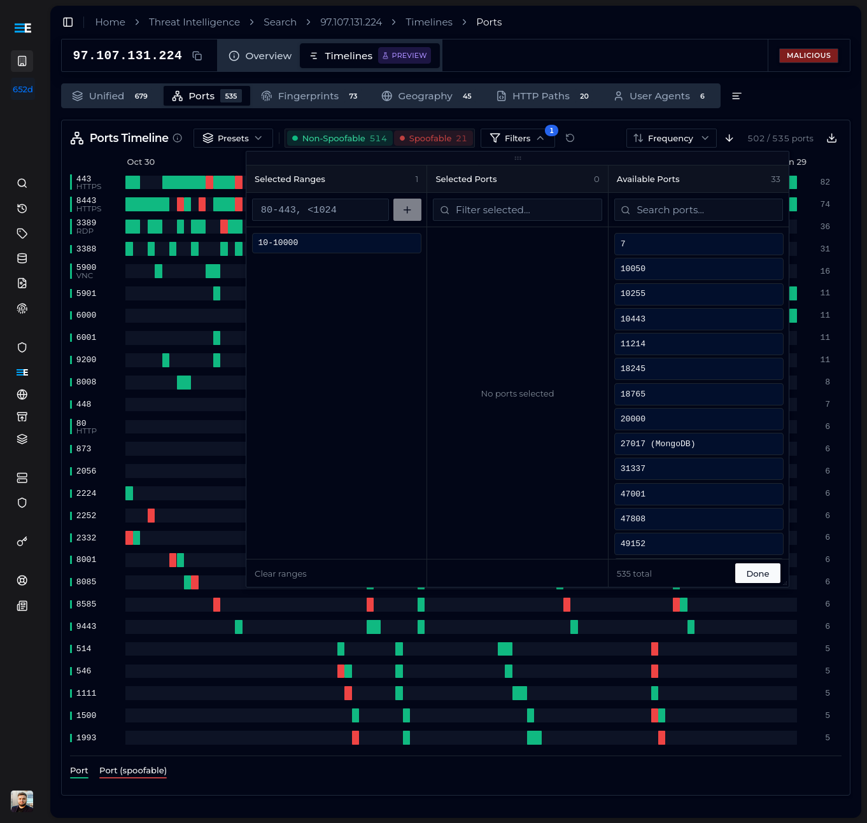
Task: Open the User Agents tab
Action: pyautogui.click(x=659, y=95)
